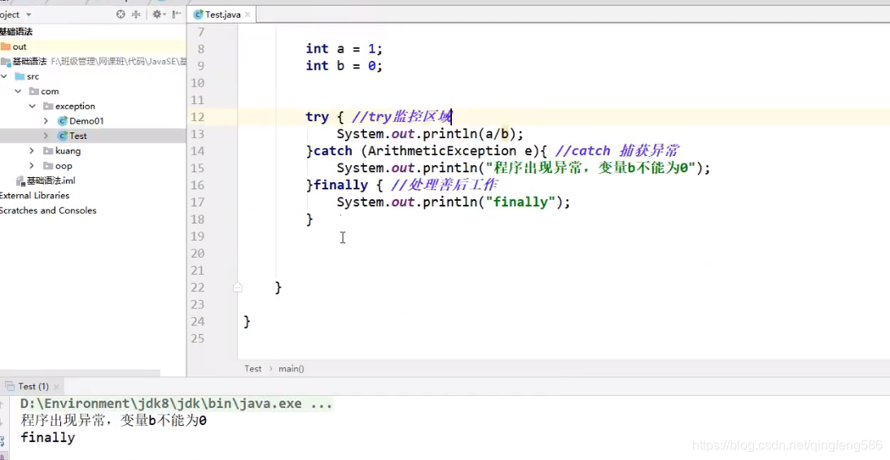Select the Demo01 class in tree
Viewport: 890px width, 460px height.
(86, 120)
